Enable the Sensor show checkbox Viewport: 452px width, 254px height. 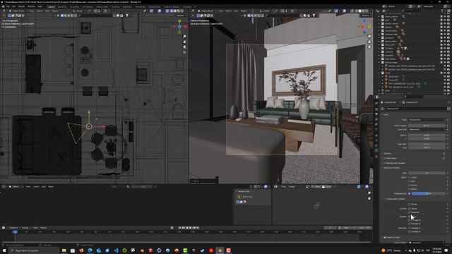(410, 185)
